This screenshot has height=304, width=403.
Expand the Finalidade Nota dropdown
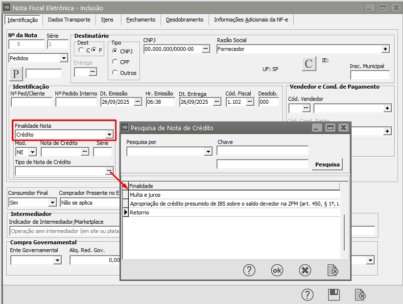109,135
